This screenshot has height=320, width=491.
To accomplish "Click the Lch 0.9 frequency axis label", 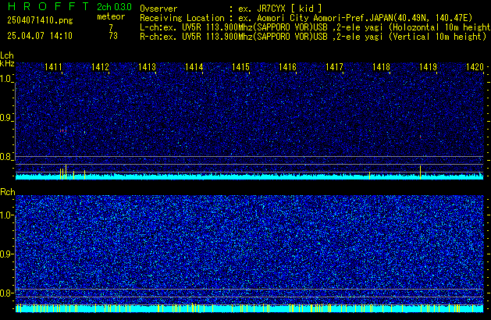I will click(5, 118).
